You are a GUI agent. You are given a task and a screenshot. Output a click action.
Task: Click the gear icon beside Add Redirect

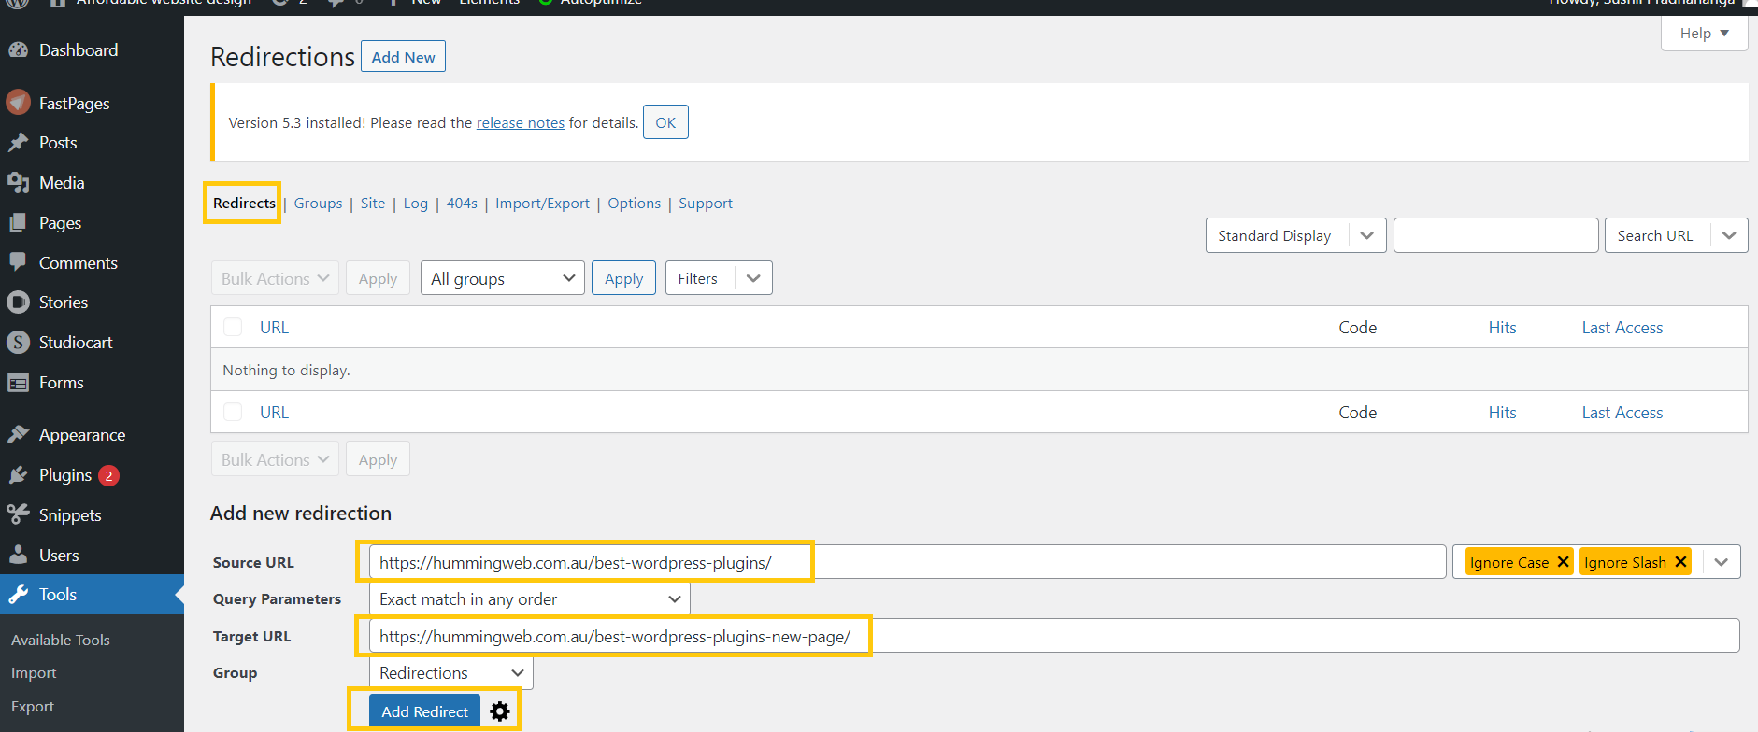pos(500,711)
